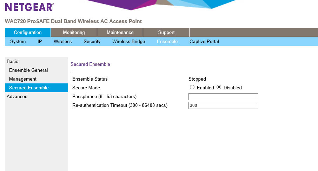Open the Wireless submenu item
This screenshot has height=171, width=318.
coord(63,41)
